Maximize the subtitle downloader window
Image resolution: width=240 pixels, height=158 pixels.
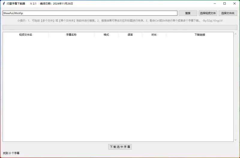point(224,4)
